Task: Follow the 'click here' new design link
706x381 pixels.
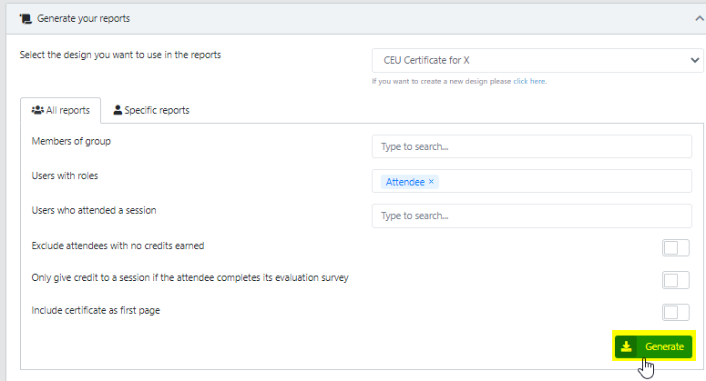Action: click(x=528, y=82)
